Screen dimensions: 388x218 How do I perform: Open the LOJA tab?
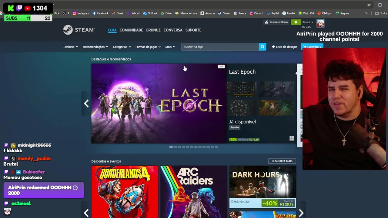(112, 30)
